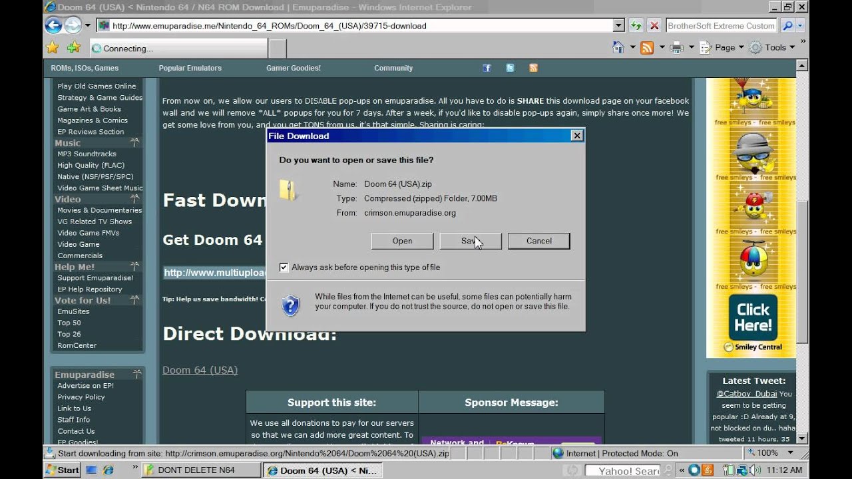The height and width of the screenshot is (479, 852).
Task: Open Play Old Games Online sidebar link
Action: click(x=97, y=86)
